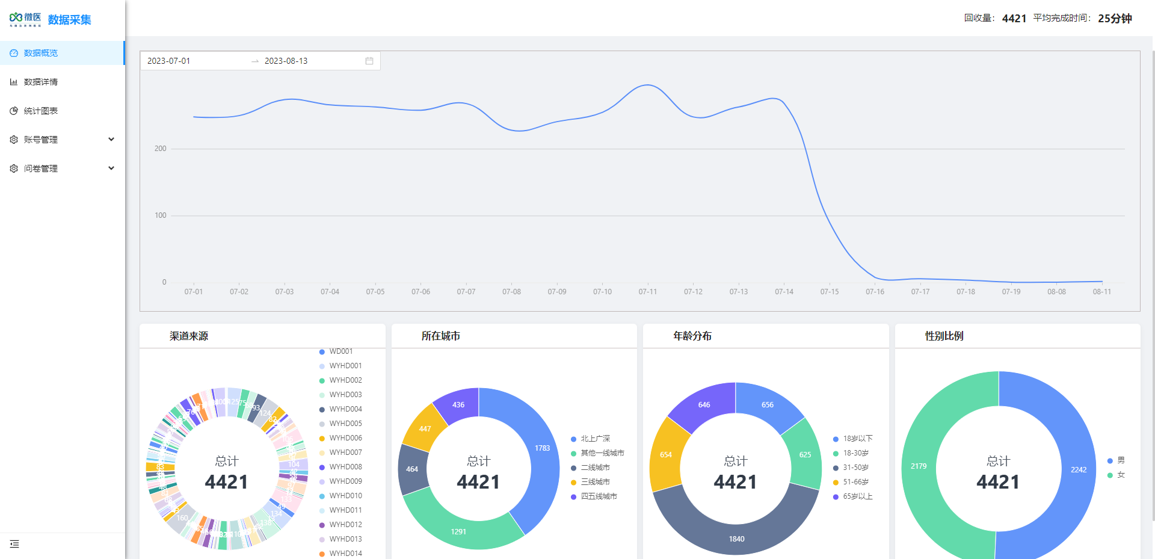Toggle WYHD004 legend item

(340, 409)
